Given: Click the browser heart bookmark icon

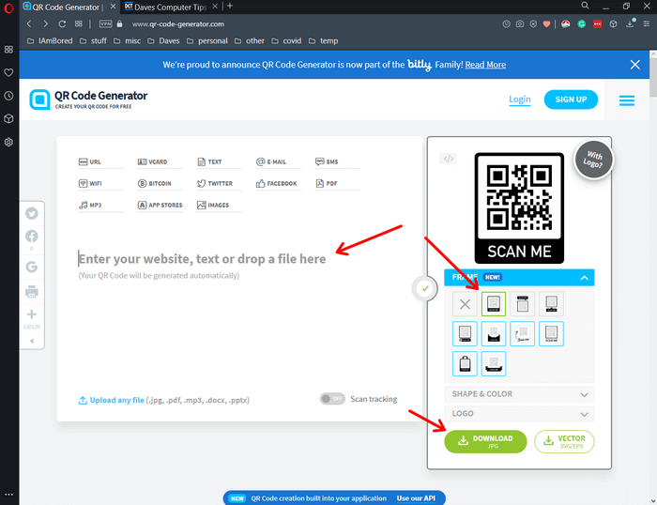Looking at the screenshot, I should [x=546, y=23].
